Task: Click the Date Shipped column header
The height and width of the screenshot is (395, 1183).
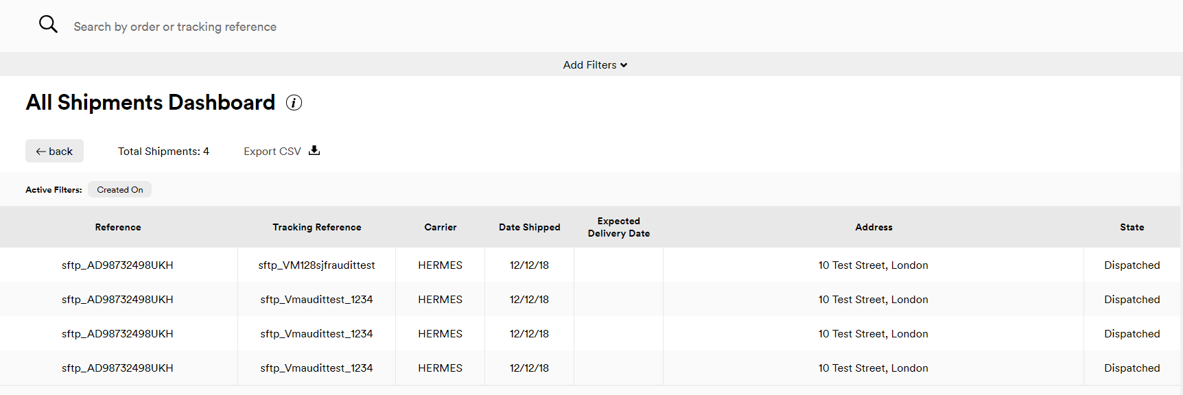Action: (529, 228)
